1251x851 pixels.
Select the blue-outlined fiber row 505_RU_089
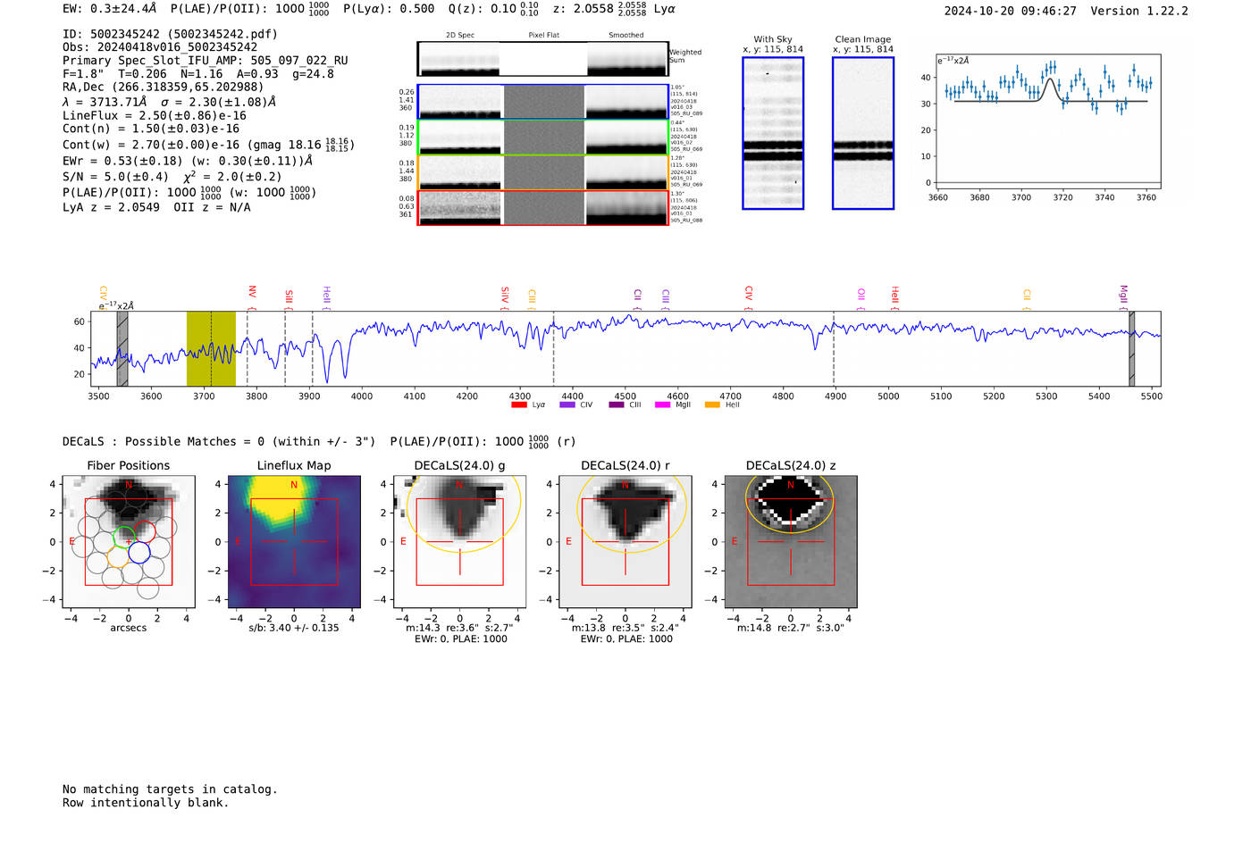point(543,102)
